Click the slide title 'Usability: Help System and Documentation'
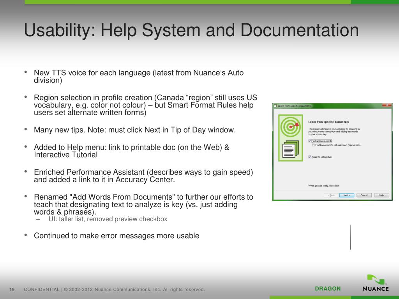The image size is (399, 299). pos(191,30)
